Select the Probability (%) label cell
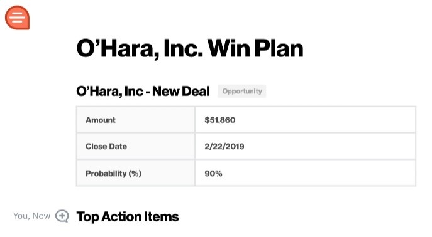Screen dimensions: 432x237 click(136, 173)
